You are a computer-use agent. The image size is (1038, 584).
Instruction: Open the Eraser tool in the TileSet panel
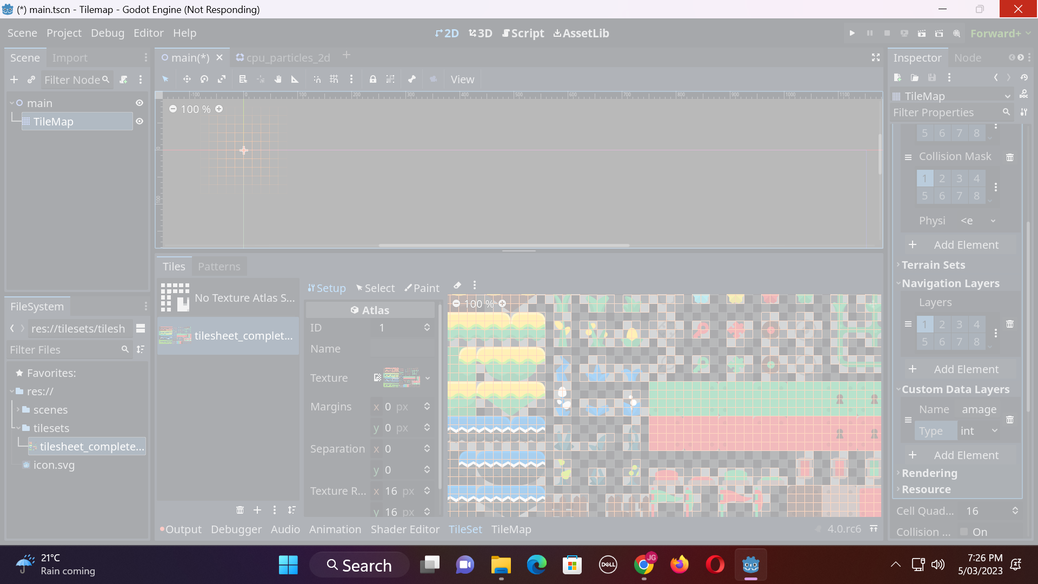point(457,286)
